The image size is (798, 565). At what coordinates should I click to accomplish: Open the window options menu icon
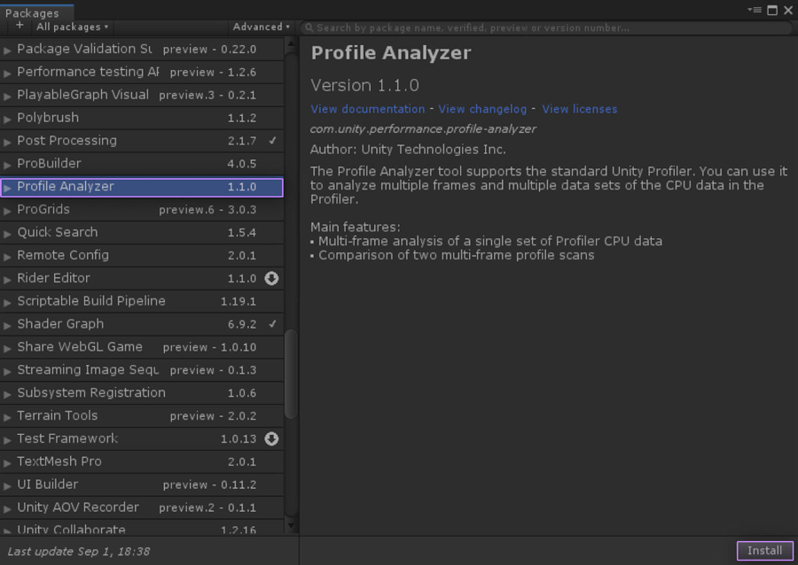754,11
